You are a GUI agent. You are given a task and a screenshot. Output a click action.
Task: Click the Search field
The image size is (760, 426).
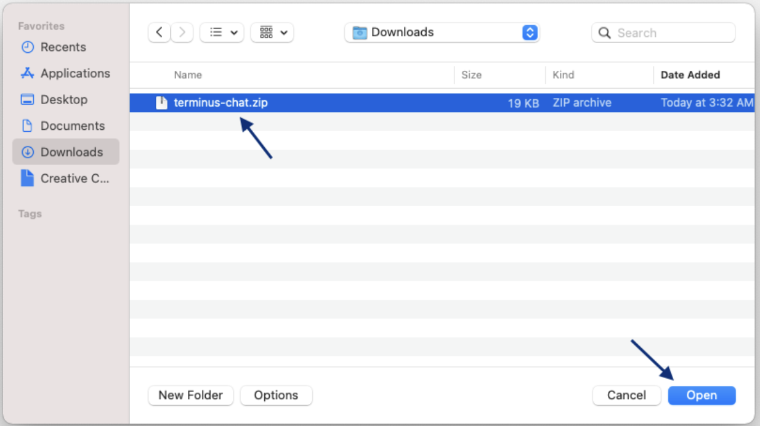(663, 33)
